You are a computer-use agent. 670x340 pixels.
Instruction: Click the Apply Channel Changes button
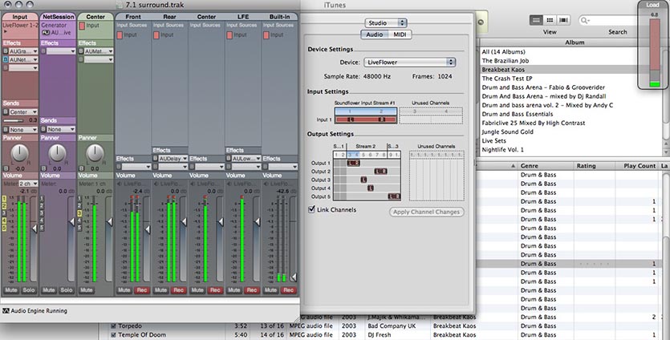[426, 212]
